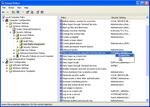Click the vertical scrollbar down arrow
The image size is (150, 107).
pyautogui.click(x=147, y=100)
